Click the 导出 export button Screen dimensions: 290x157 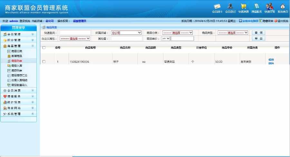pyautogui.click(x=258, y=39)
